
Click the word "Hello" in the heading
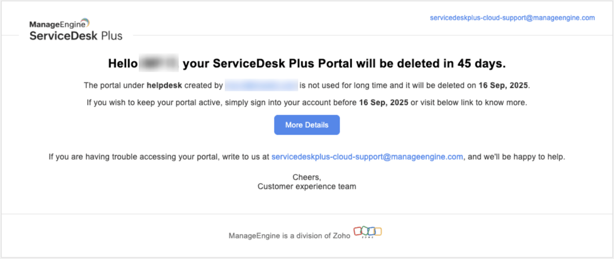coord(123,63)
